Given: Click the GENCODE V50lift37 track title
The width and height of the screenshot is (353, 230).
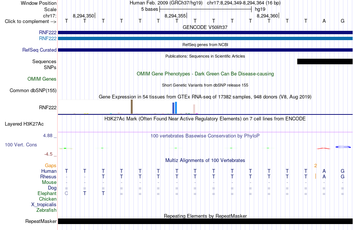Looking at the screenshot, I should point(205,27).
